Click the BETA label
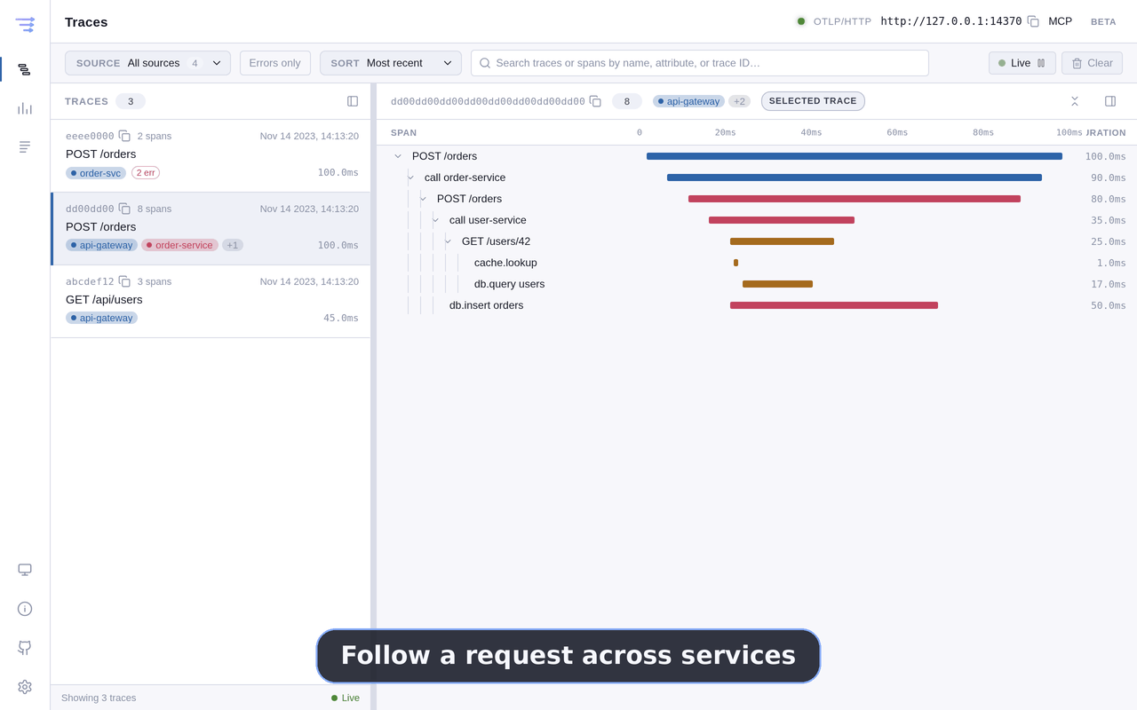Image resolution: width=1137 pixels, height=710 pixels. coord(1103,21)
